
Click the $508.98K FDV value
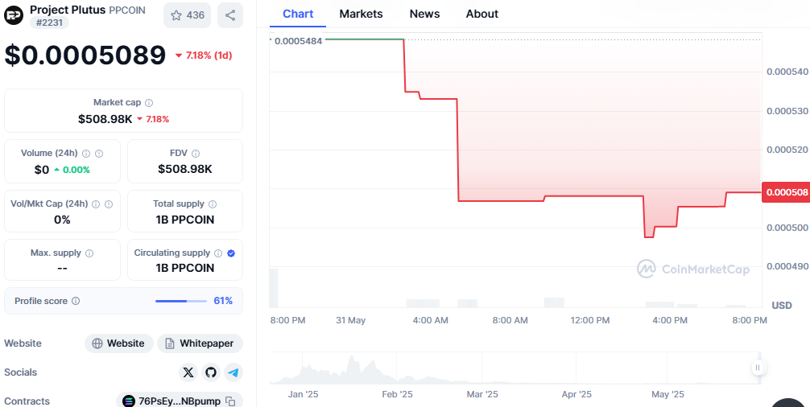185,169
